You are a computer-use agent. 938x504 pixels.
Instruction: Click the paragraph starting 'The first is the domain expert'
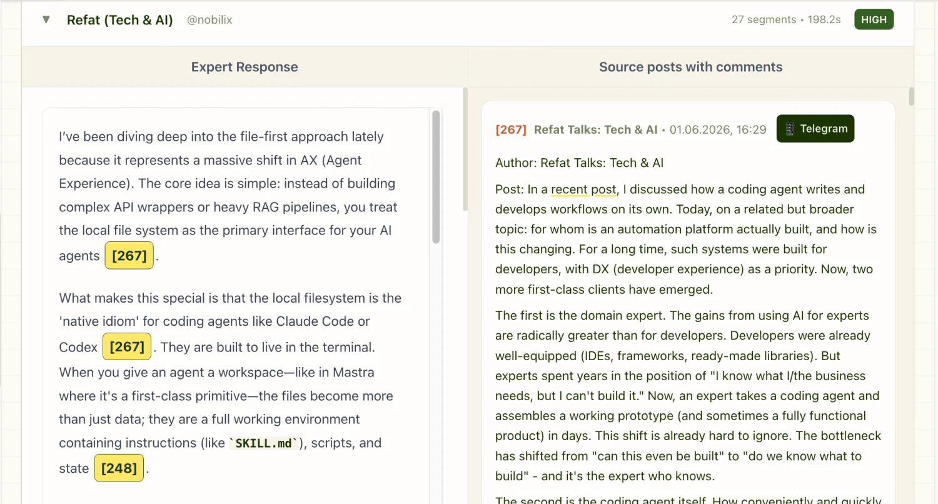688,396
